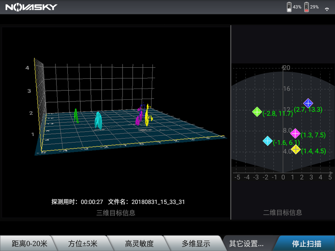Viewport: 335px width, 251px height.
Task: Click the coordinate label (-1.6, 6.1)
Action: (286, 142)
